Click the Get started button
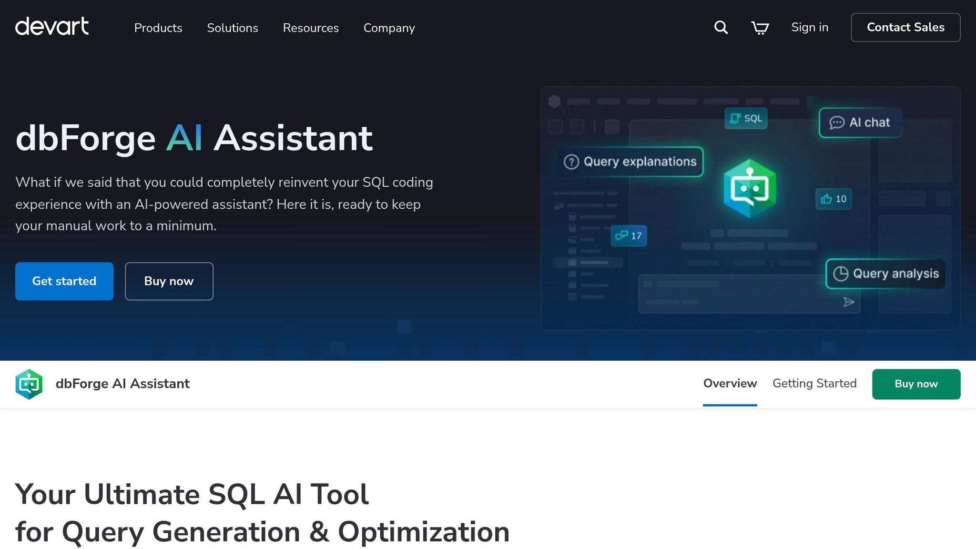This screenshot has height=549, width=976. point(64,281)
